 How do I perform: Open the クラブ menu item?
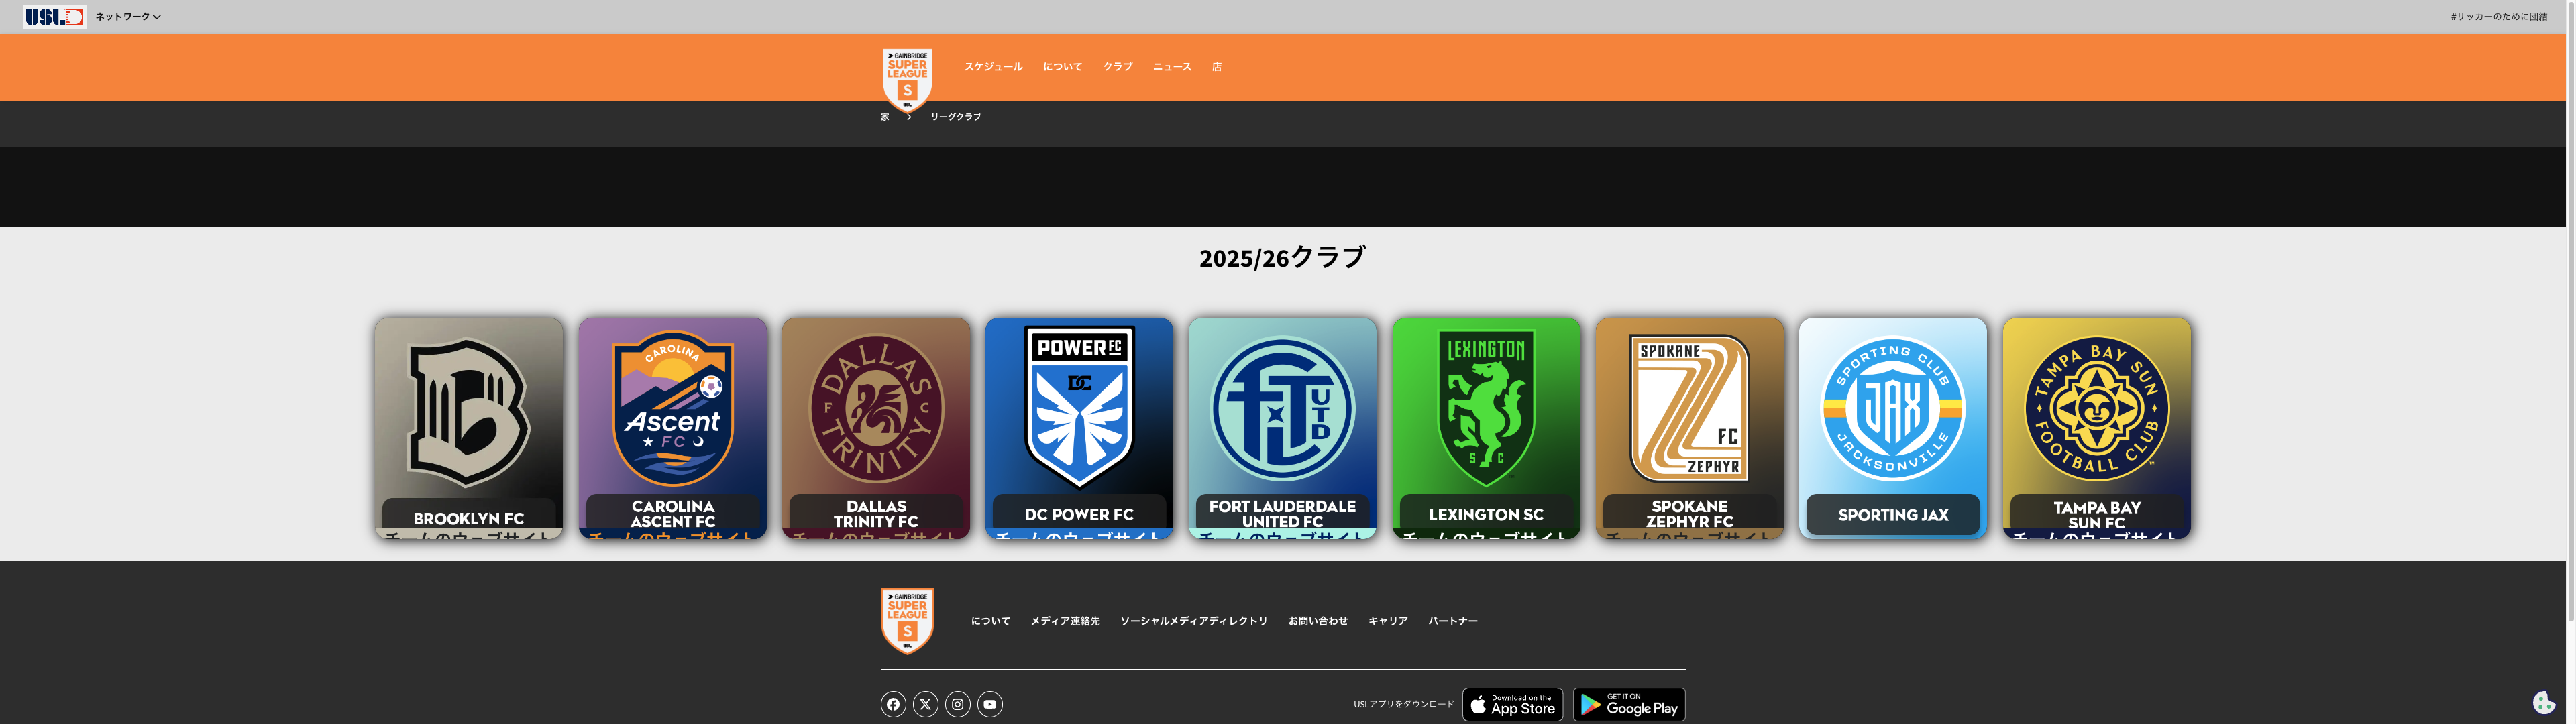pyautogui.click(x=1117, y=67)
